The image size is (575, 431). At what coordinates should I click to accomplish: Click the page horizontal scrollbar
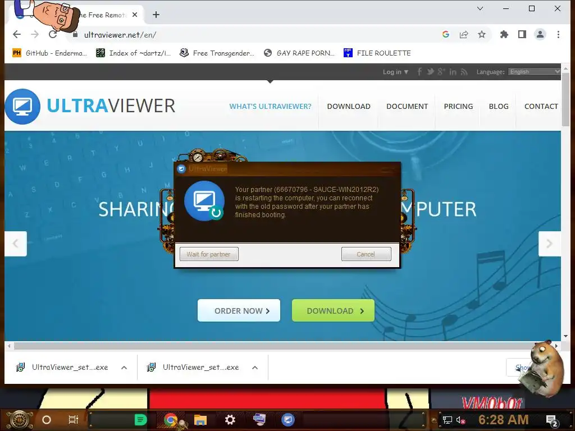[282, 346]
